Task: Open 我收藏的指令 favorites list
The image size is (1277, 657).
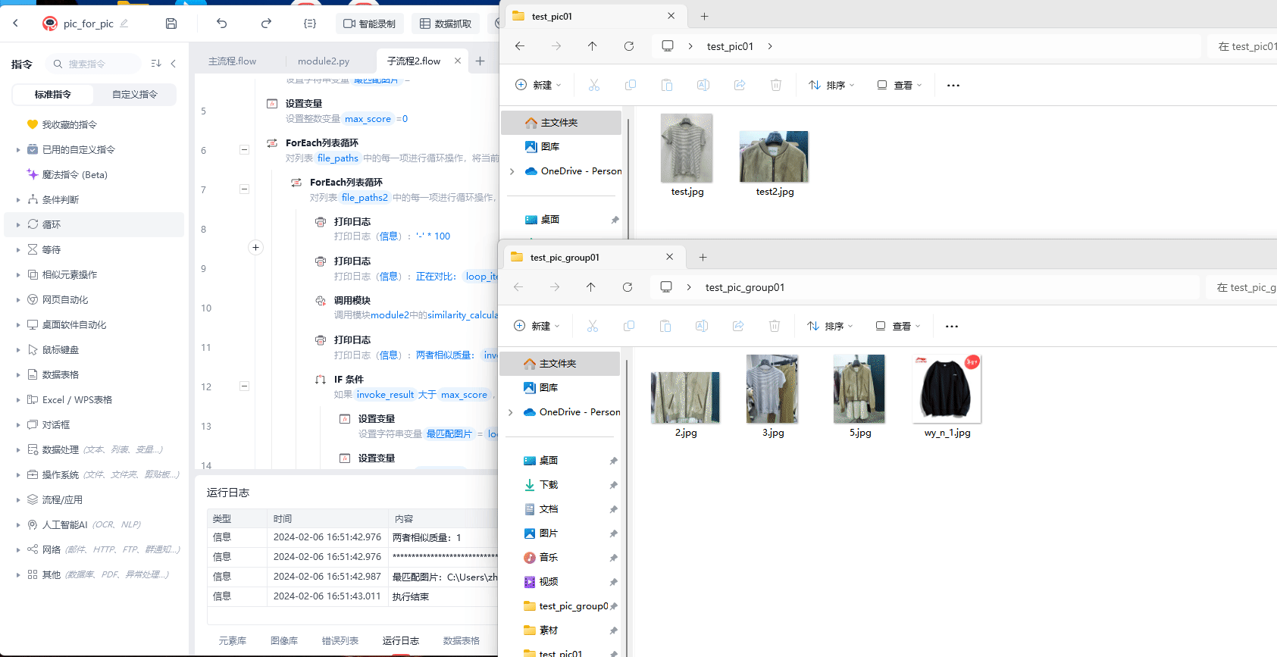Action: click(69, 124)
